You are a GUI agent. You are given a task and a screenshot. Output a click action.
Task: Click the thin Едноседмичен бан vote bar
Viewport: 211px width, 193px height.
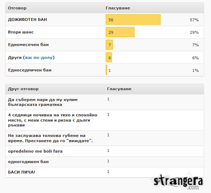(x=107, y=70)
